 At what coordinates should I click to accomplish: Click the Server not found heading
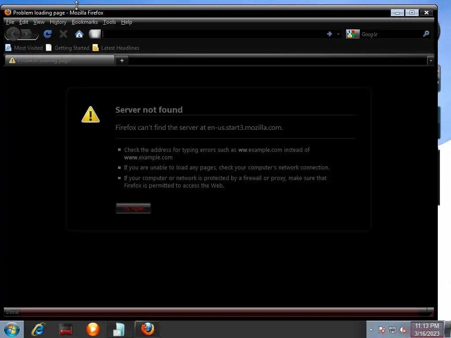point(149,110)
